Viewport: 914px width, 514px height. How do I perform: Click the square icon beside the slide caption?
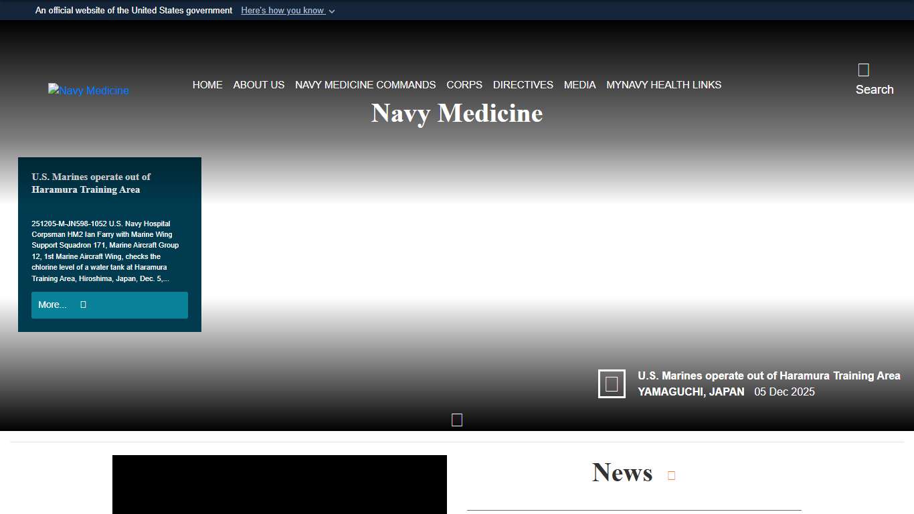611,383
